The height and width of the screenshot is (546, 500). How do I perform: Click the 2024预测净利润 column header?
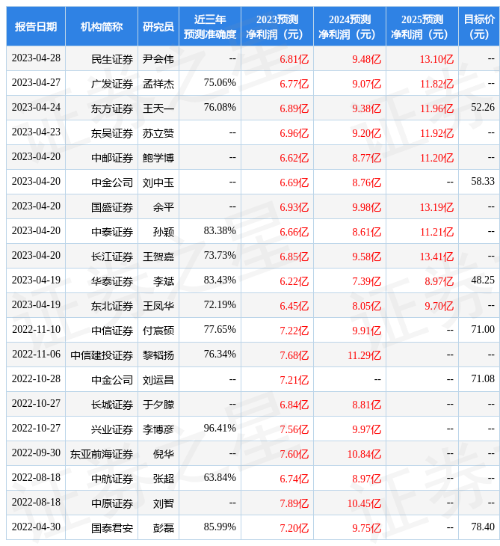click(350, 26)
